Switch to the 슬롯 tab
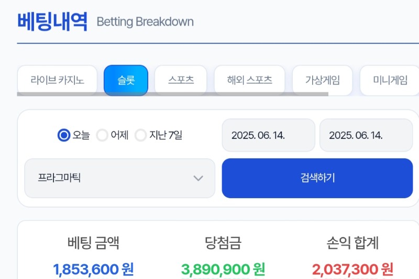Image resolution: width=419 pixels, height=279 pixels. (x=126, y=80)
